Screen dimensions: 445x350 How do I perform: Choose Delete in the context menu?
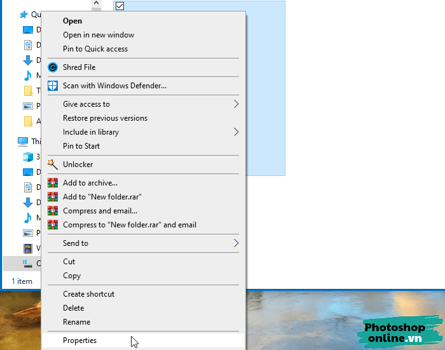click(x=74, y=308)
